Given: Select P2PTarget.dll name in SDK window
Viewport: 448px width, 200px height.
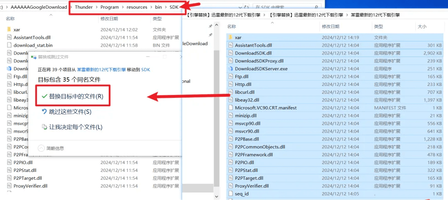Looking at the screenshot, I should click(x=28, y=179).
